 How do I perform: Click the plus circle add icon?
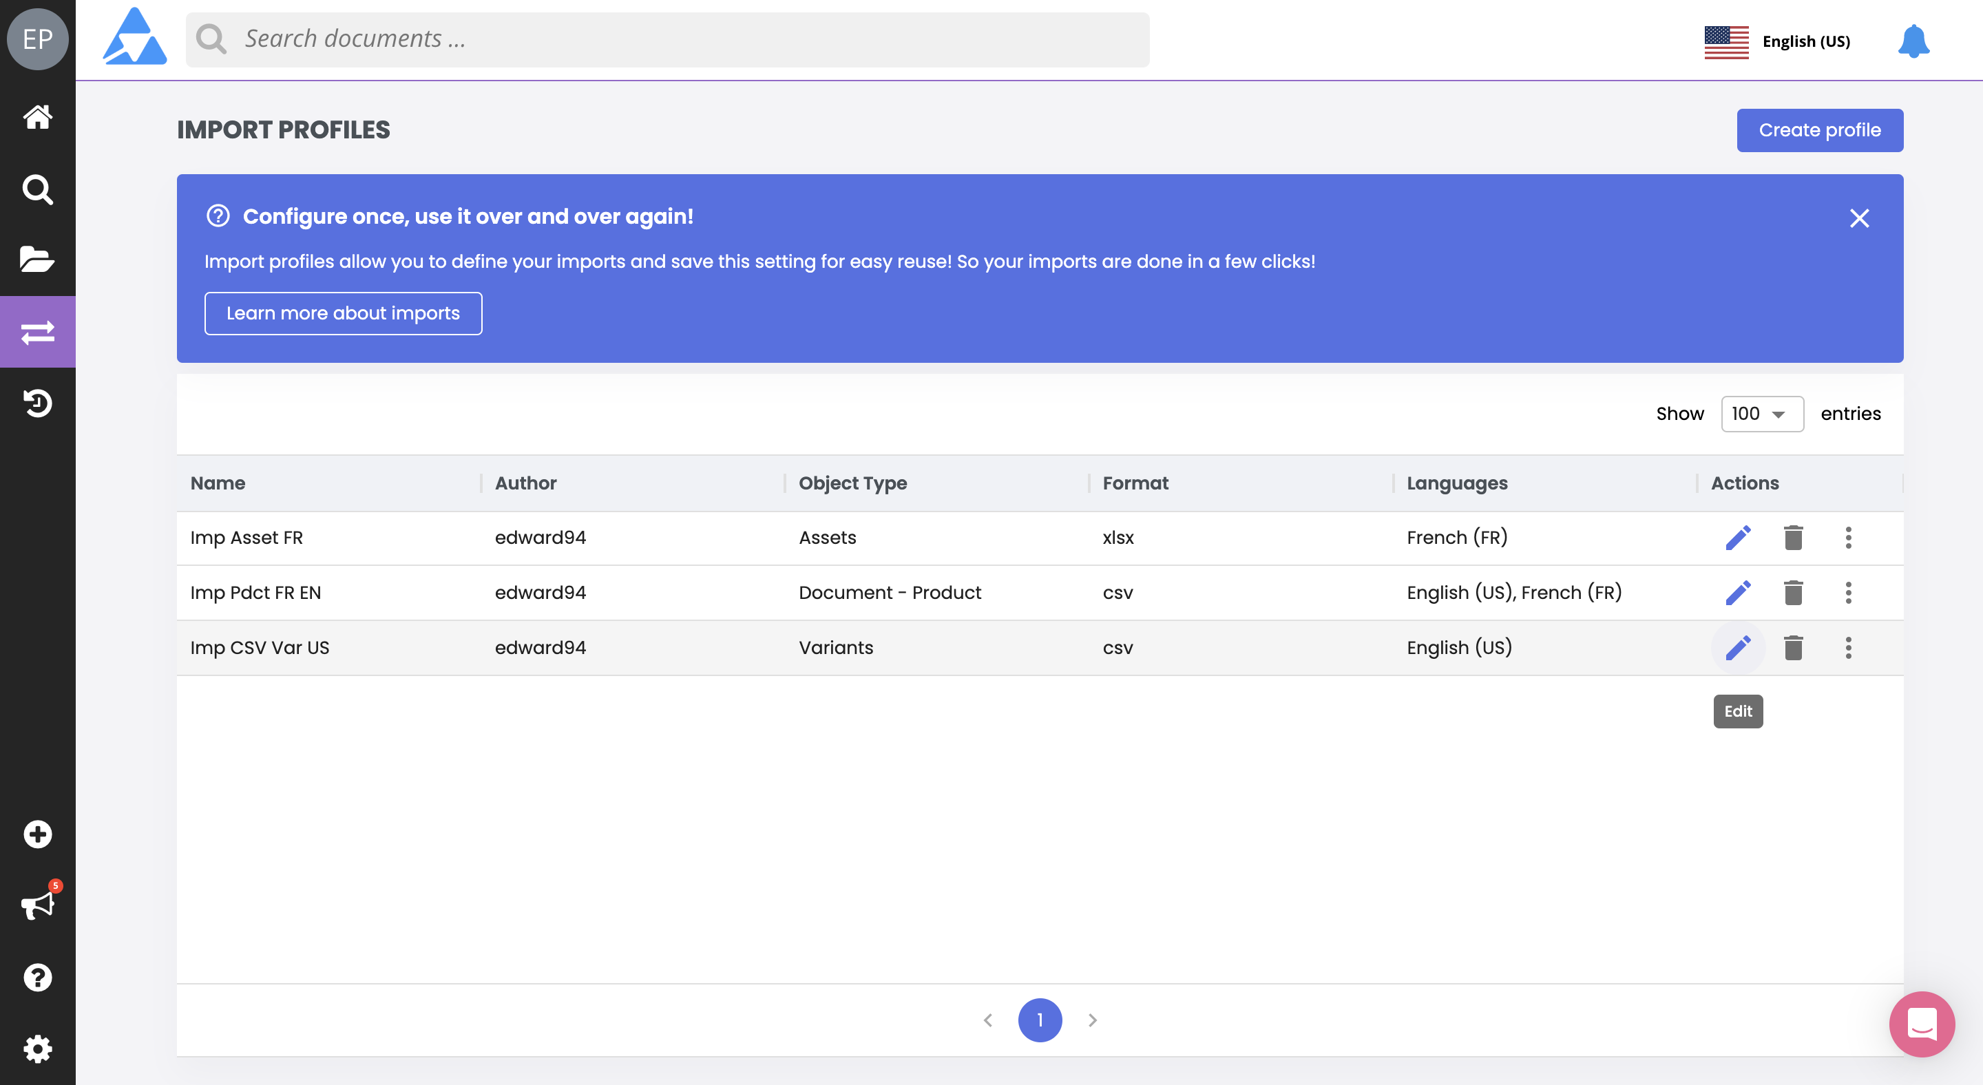tap(37, 834)
